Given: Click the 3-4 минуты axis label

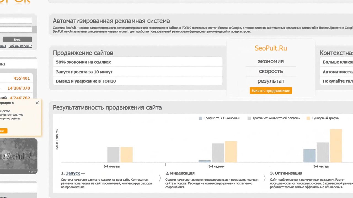Looking at the screenshot, I should (x=112, y=166).
